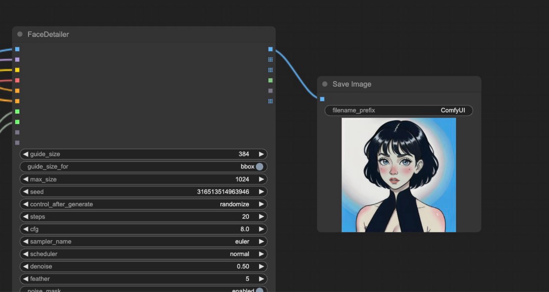Screen dimensions: 549x292
Task: Click the green output port on FaceDetailer
Action: [x=270, y=80]
